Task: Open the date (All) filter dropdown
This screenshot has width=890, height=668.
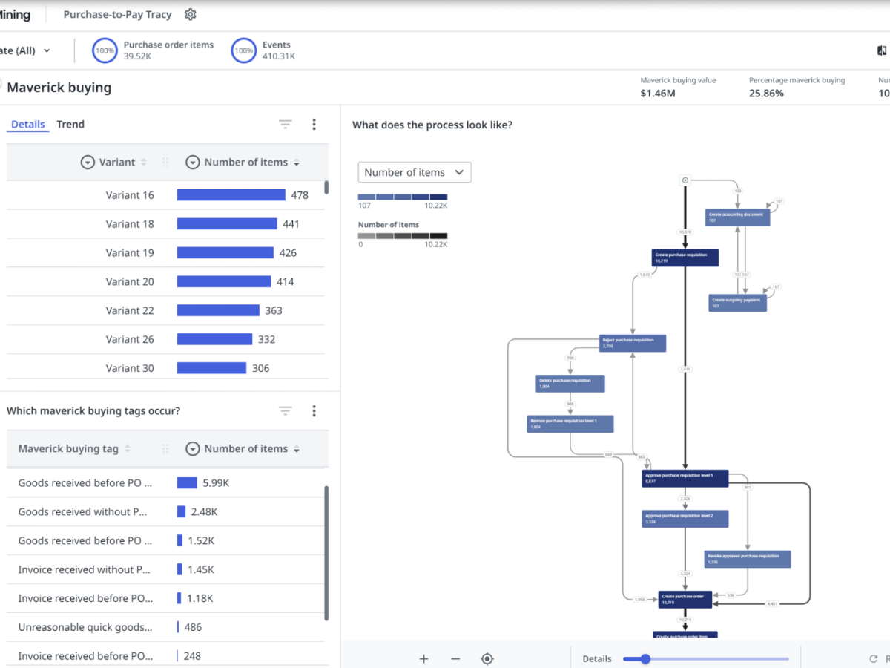Action: pyautogui.click(x=28, y=50)
